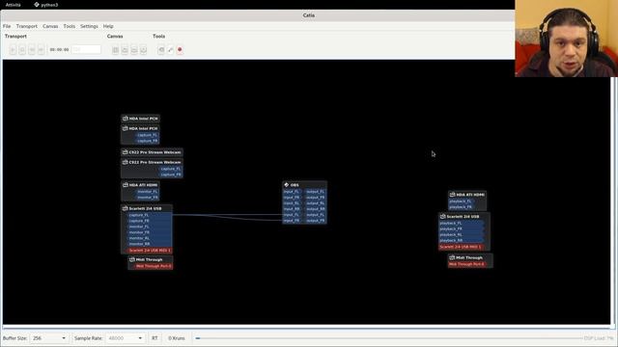This screenshot has width=618, height=347.
Task: Click playback_FR port of HDA ATI HDMI
Action: click(461, 207)
